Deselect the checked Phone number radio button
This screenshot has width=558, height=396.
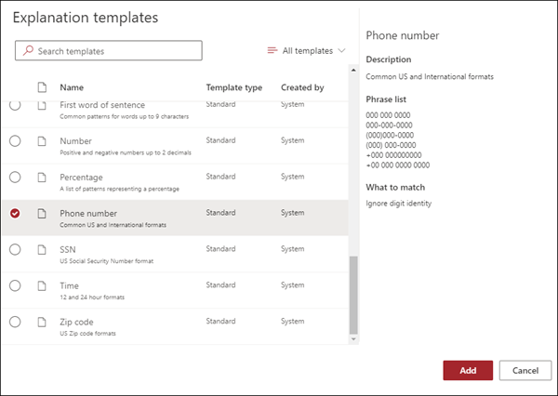15,213
